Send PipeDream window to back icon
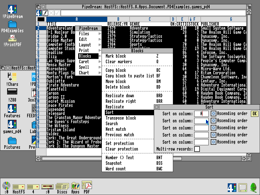This screenshot has height=195, width=260. (x=38, y=7)
